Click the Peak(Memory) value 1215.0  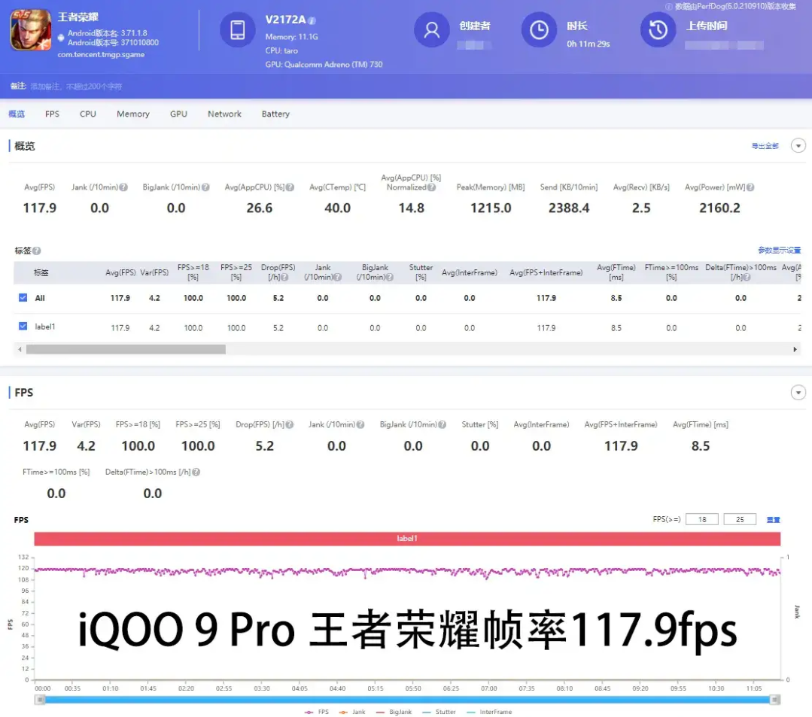[x=491, y=208]
